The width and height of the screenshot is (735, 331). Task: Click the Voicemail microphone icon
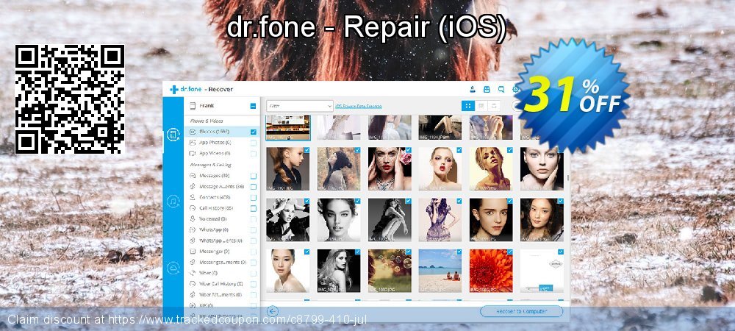[192, 219]
